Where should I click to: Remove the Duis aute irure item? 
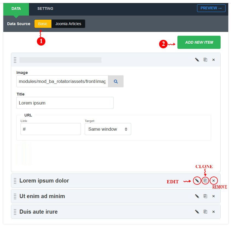tap(214, 212)
